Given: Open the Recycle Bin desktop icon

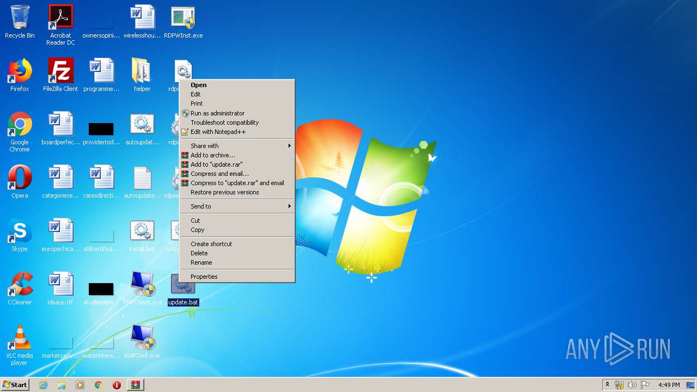Looking at the screenshot, I should tap(20, 22).
